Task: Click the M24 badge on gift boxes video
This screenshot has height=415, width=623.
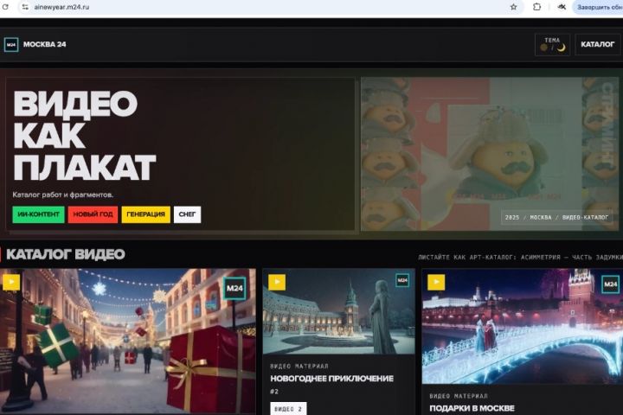Action: (234, 288)
